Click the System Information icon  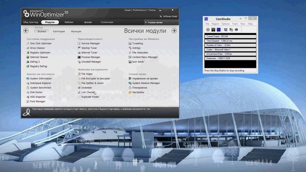coord(28,78)
